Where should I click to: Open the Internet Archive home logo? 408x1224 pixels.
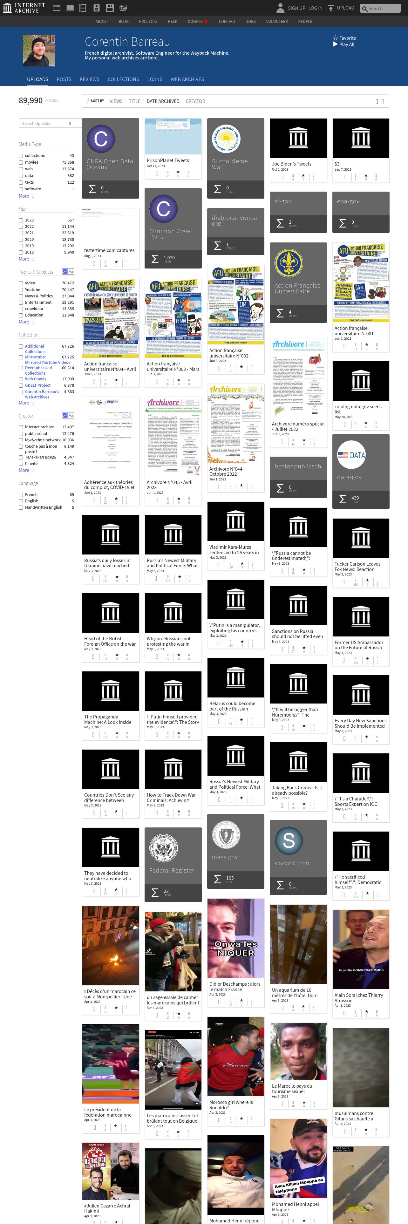[25, 8]
